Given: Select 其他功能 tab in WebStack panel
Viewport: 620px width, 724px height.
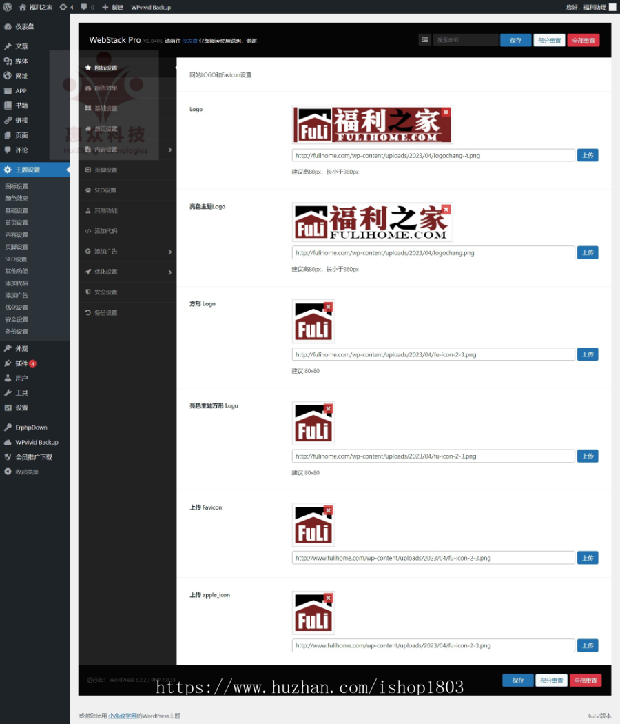Looking at the screenshot, I should [x=127, y=210].
